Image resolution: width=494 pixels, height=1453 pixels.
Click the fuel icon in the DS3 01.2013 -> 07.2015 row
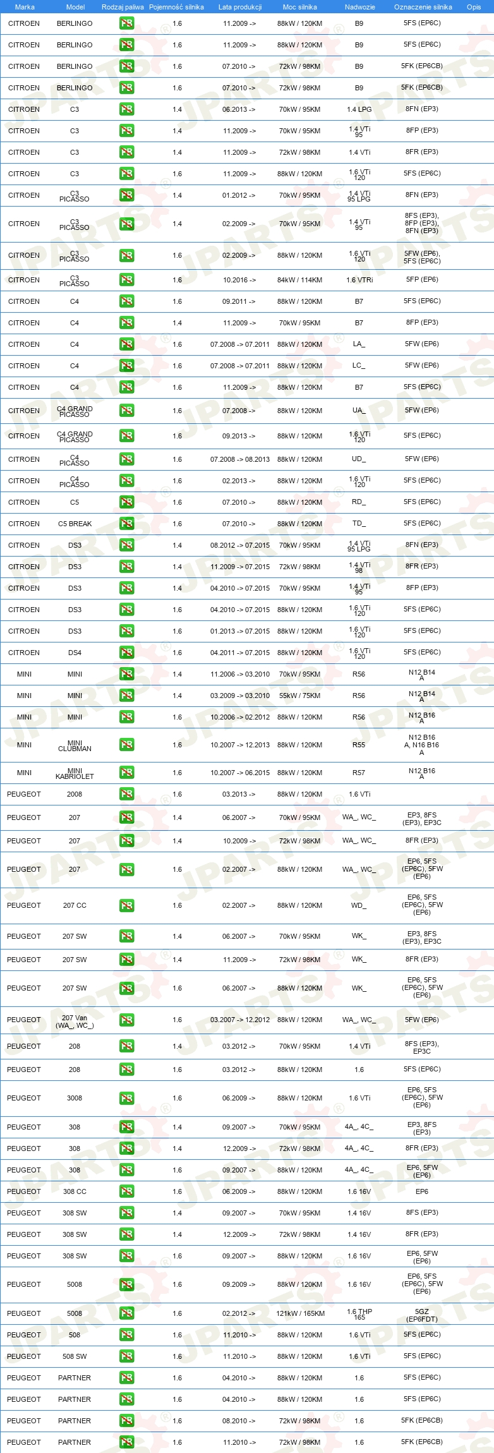point(126,631)
